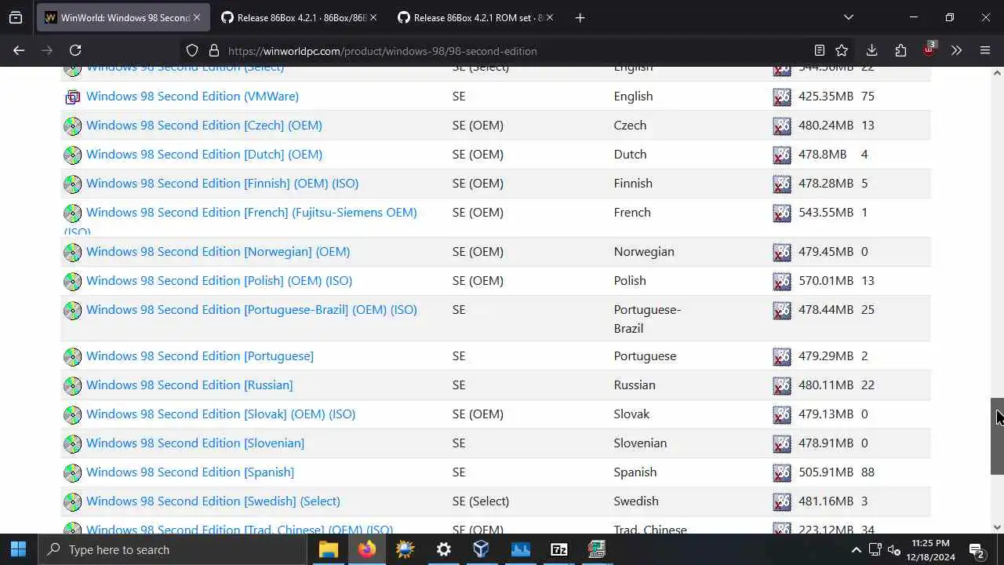Click the 425.35MB size cell
Image resolution: width=1004 pixels, height=565 pixels.
coord(825,96)
